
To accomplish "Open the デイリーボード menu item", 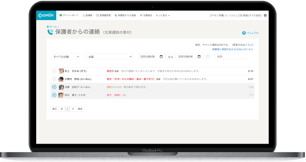I will 69,15.
